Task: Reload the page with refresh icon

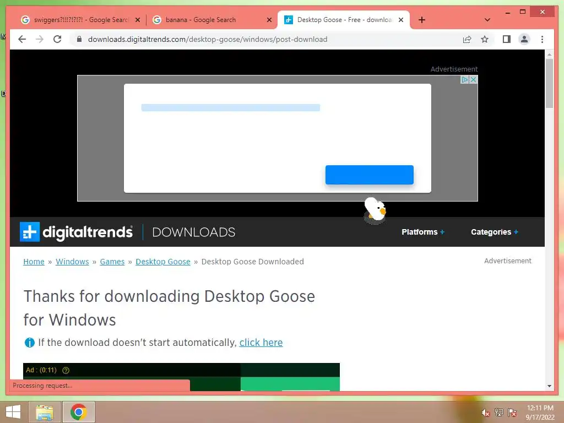Action: [x=57, y=39]
